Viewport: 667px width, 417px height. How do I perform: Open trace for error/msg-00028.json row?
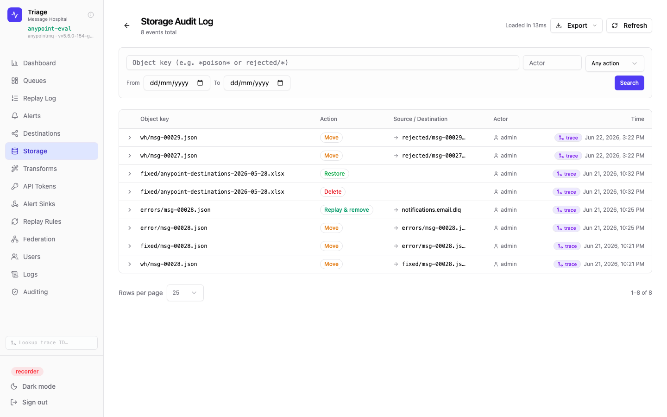point(566,228)
